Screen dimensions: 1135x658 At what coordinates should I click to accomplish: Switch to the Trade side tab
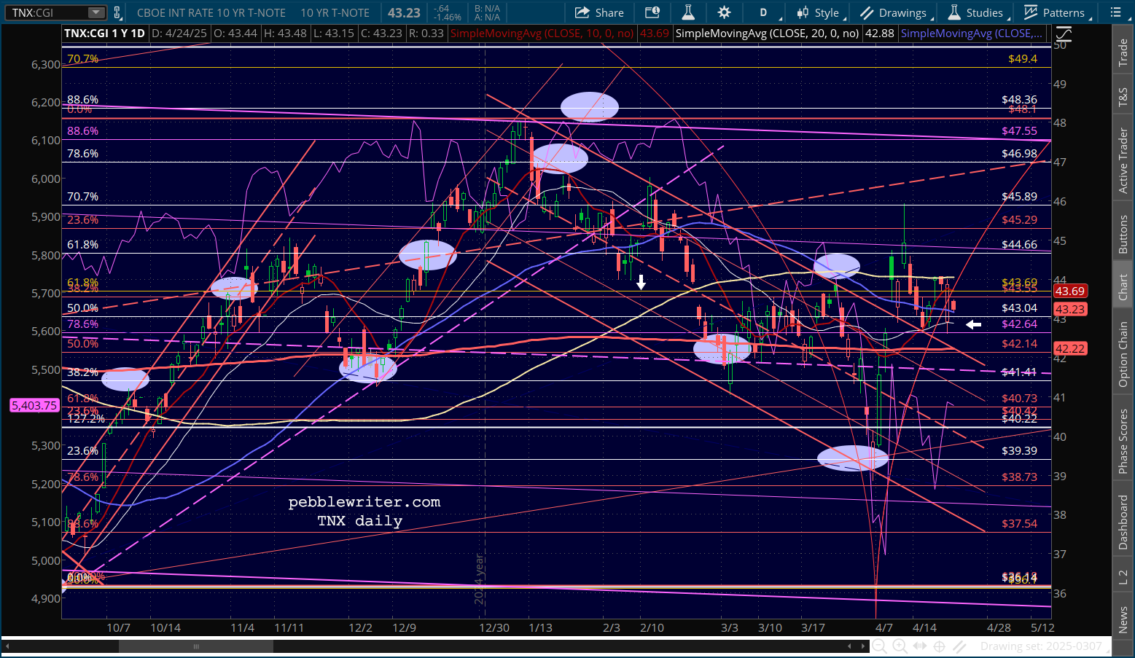point(1123,52)
